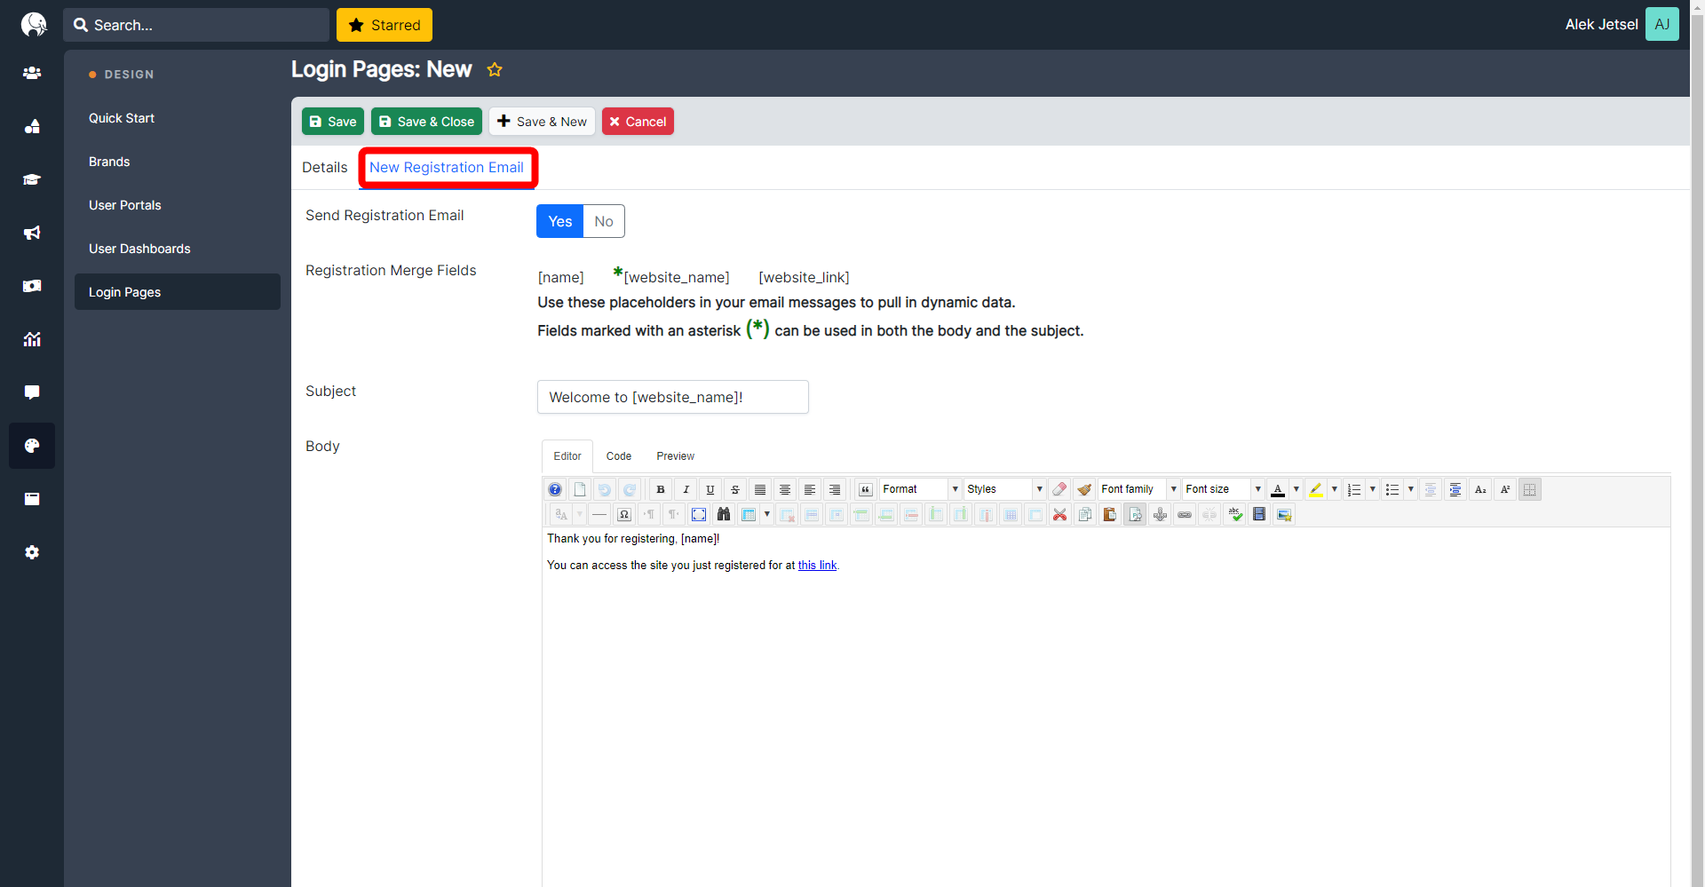Align text left in the editor
Screen dimensions: 1705x887
(x=810, y=489)
